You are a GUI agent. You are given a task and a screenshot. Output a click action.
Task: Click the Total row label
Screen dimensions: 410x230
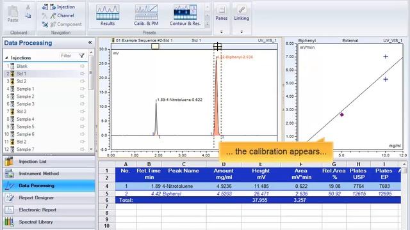[x=126, y=200]
